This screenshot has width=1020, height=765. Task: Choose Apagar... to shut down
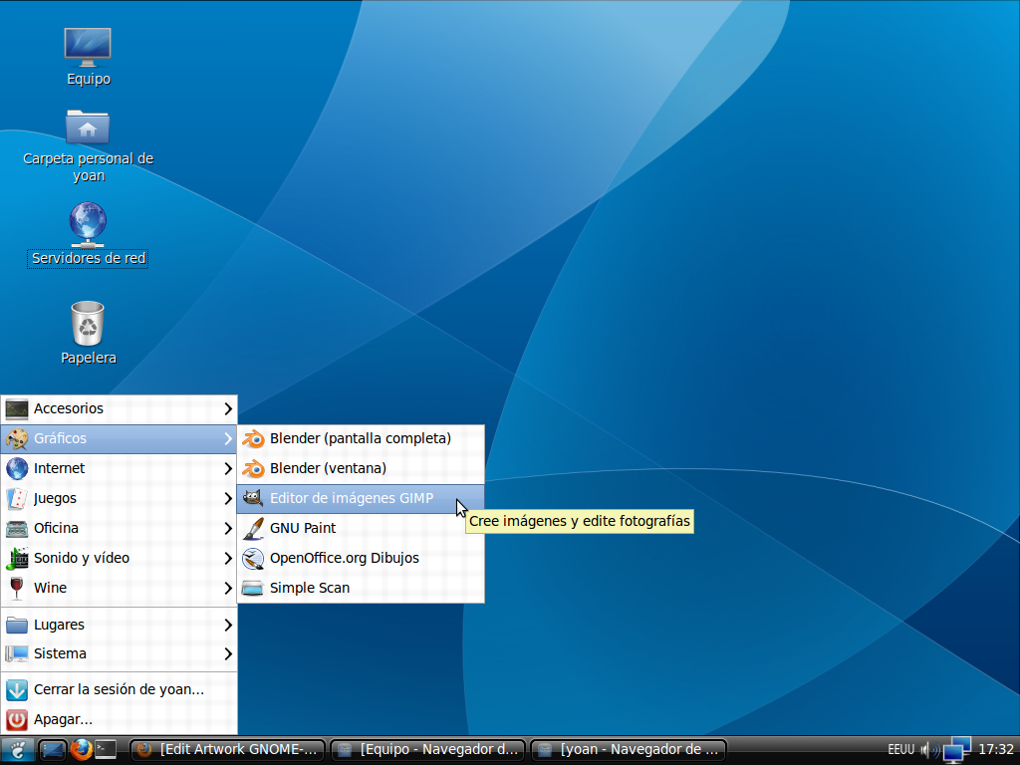pyautogui.click(x=120, y=719)
